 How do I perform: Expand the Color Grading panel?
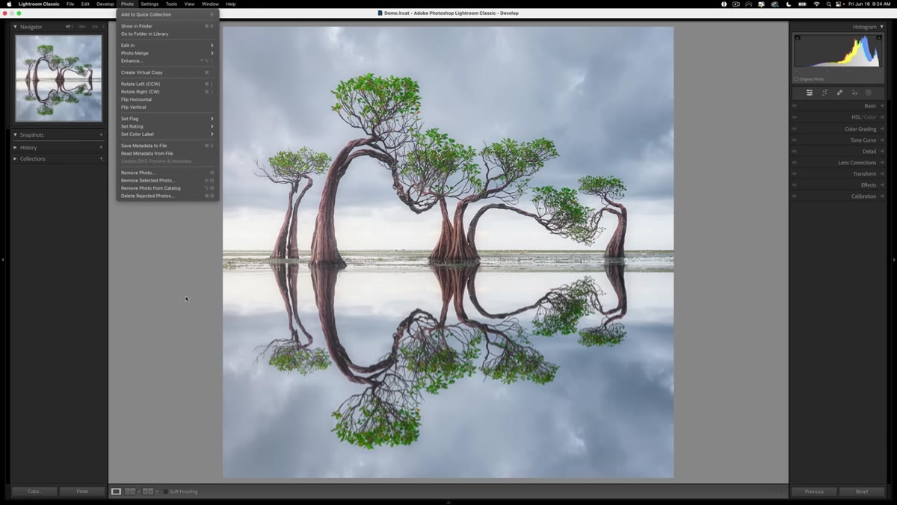coord(882,128)
